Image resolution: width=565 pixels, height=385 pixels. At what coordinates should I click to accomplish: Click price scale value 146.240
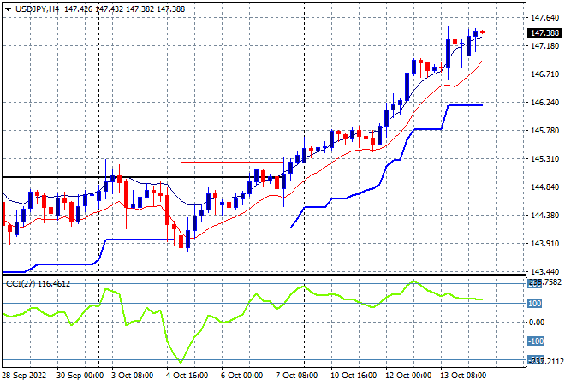click(544, 103)
